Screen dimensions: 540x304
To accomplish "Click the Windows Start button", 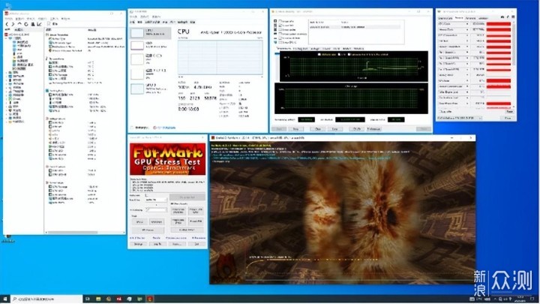I will point(4,299).
